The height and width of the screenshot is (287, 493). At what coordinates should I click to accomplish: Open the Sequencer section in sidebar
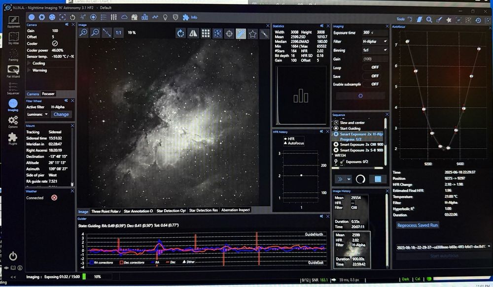pyautogui.click(x=13, y=88)
